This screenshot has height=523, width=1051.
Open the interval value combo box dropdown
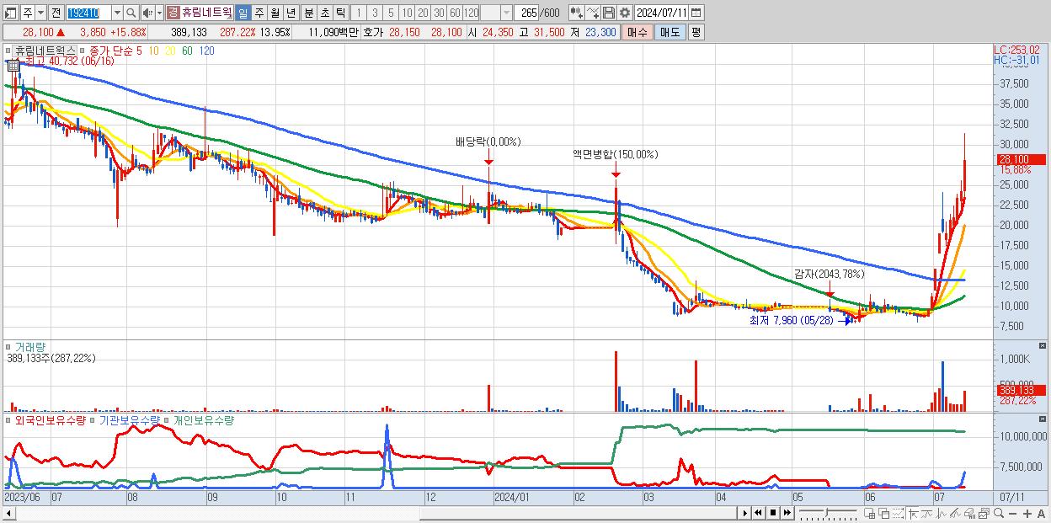(507, 13)
